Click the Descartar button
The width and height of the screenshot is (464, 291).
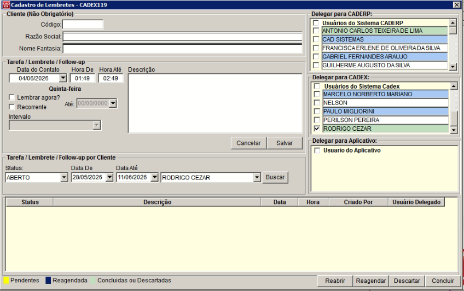(407, 281)
